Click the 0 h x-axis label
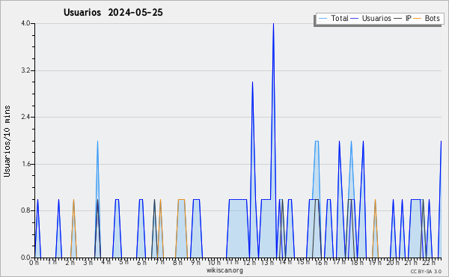449x277 pixels. pyautogui.click(x=34, y=263)
